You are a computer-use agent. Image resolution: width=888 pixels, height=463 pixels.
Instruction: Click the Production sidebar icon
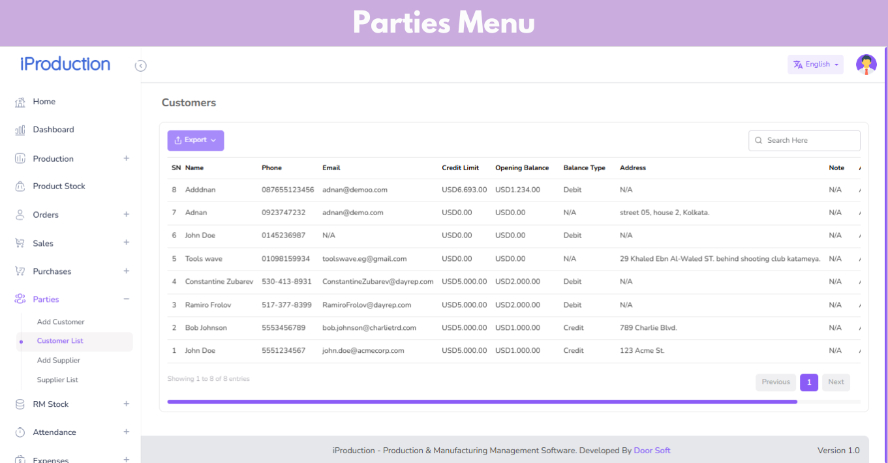20,158
